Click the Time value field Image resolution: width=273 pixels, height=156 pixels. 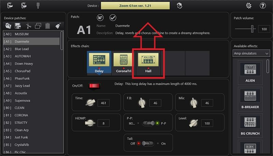point(103,103)
